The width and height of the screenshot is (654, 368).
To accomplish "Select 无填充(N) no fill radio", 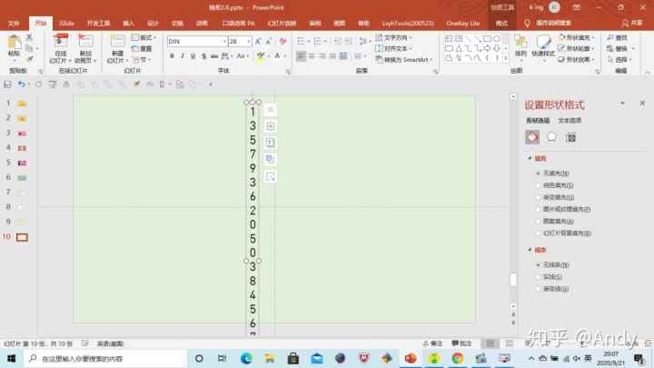I will point(538,174).
